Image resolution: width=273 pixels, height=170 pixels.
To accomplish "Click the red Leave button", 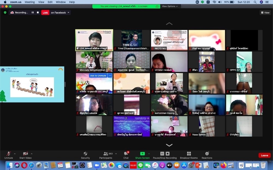I will 264,155.
